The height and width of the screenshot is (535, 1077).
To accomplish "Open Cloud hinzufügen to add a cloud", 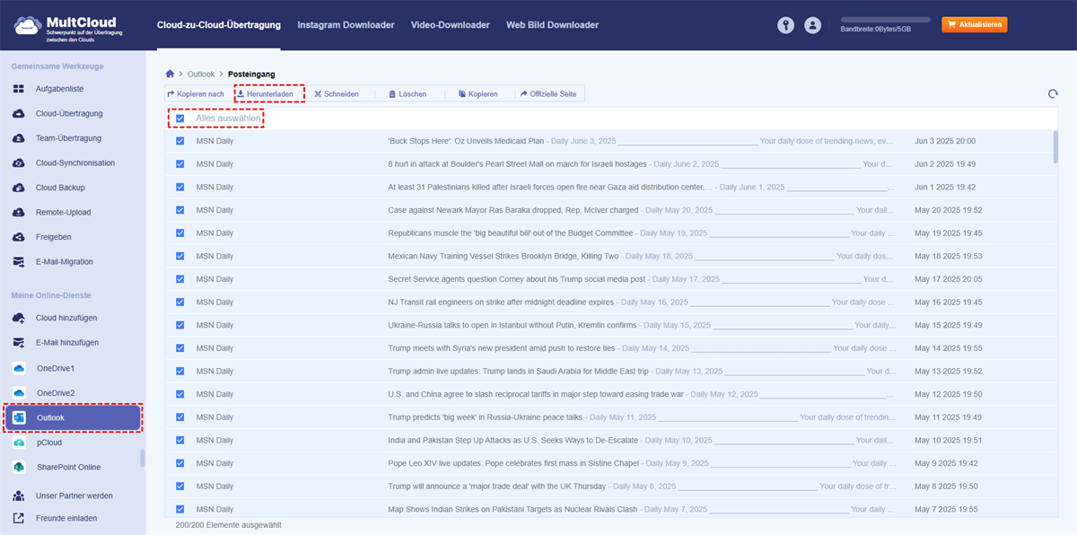I will pyautogui.click(x=66, y=318).
